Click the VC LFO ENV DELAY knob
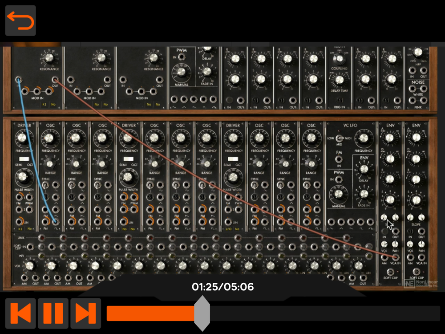 tap(364, 169)
